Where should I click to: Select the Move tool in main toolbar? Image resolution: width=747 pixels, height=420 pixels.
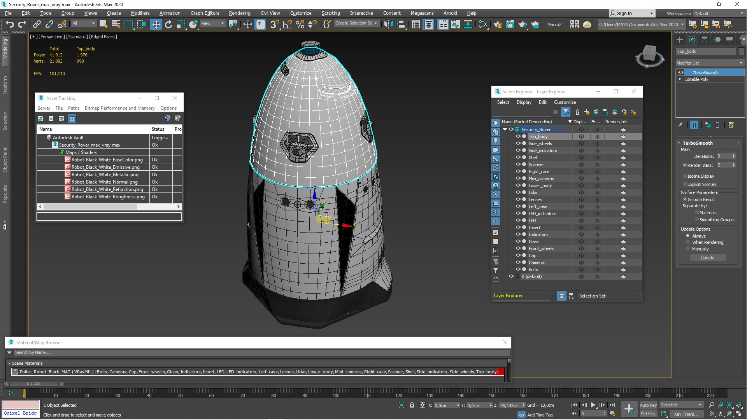[x=156, y=24]
